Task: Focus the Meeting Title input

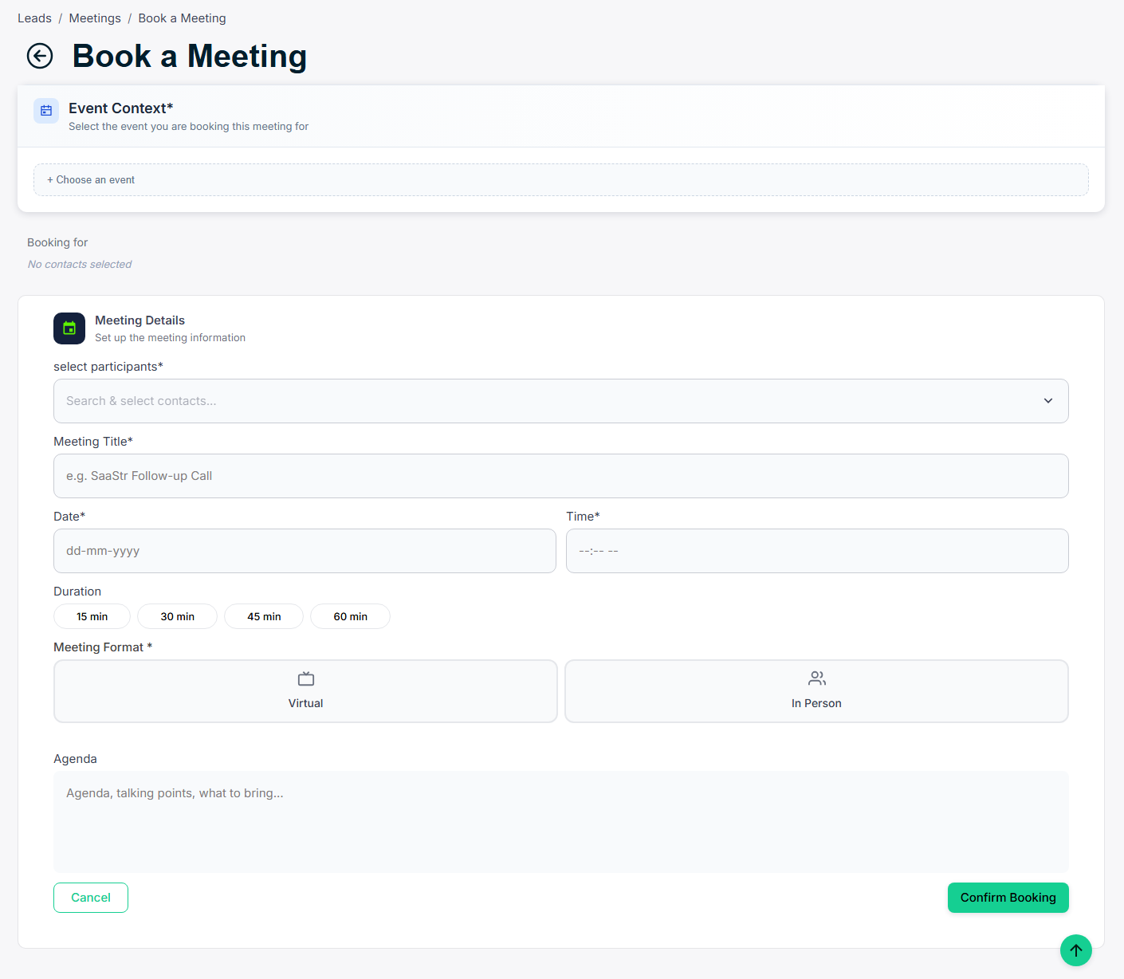Action: pos(561,476)
